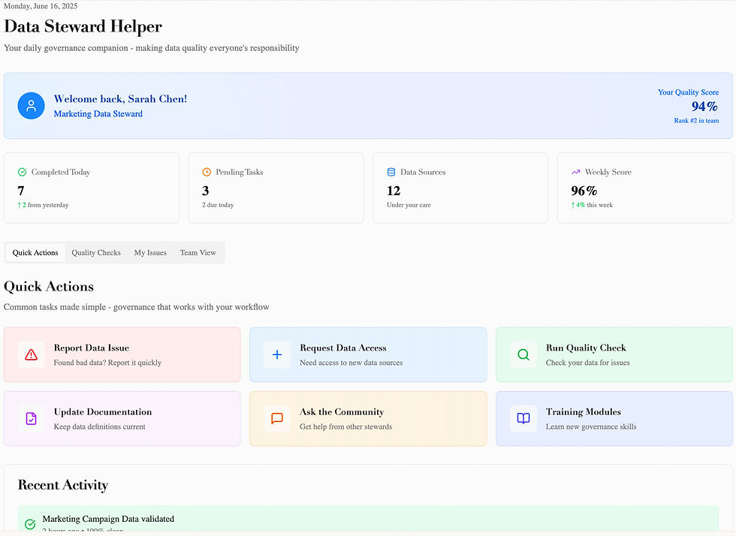Switch to the Quality Checks tab
The width and height of the screenshot is (736, 536).
pos(96,253)
